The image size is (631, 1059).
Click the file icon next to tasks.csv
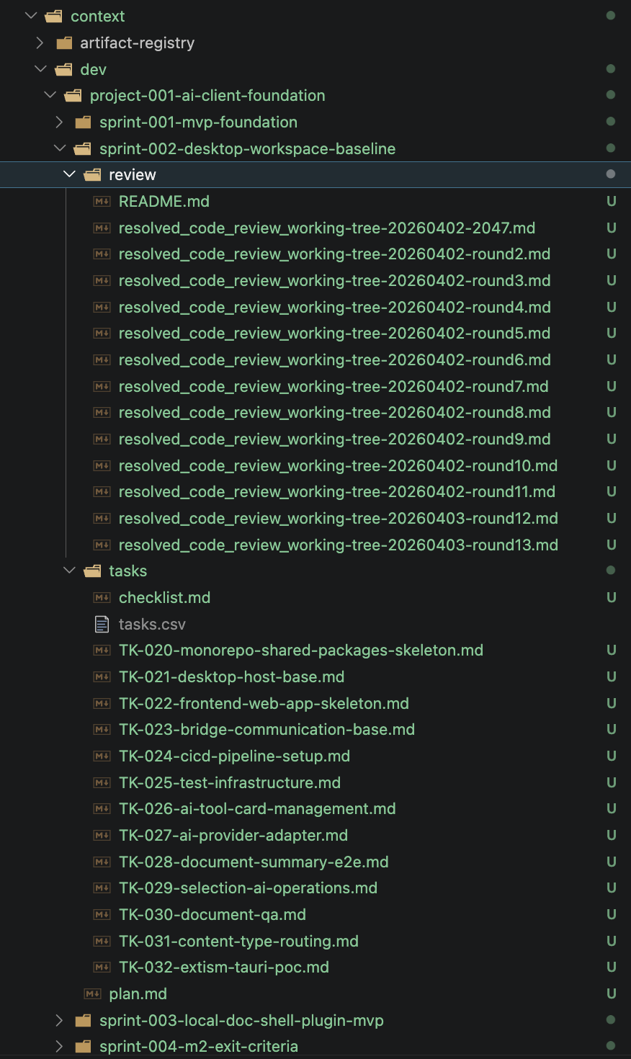click(102, 625)
